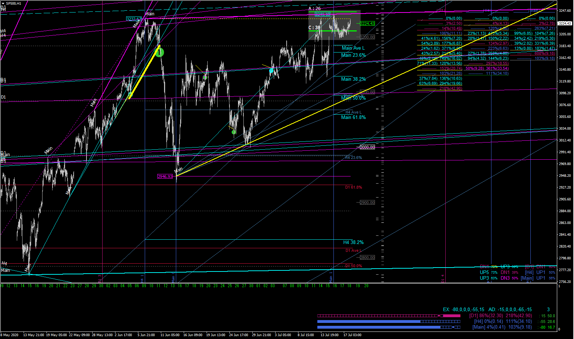Select the 'H4 Ave L' level label
The height and width of the screenshot is (339, 574).
click(x=353, y=112)
